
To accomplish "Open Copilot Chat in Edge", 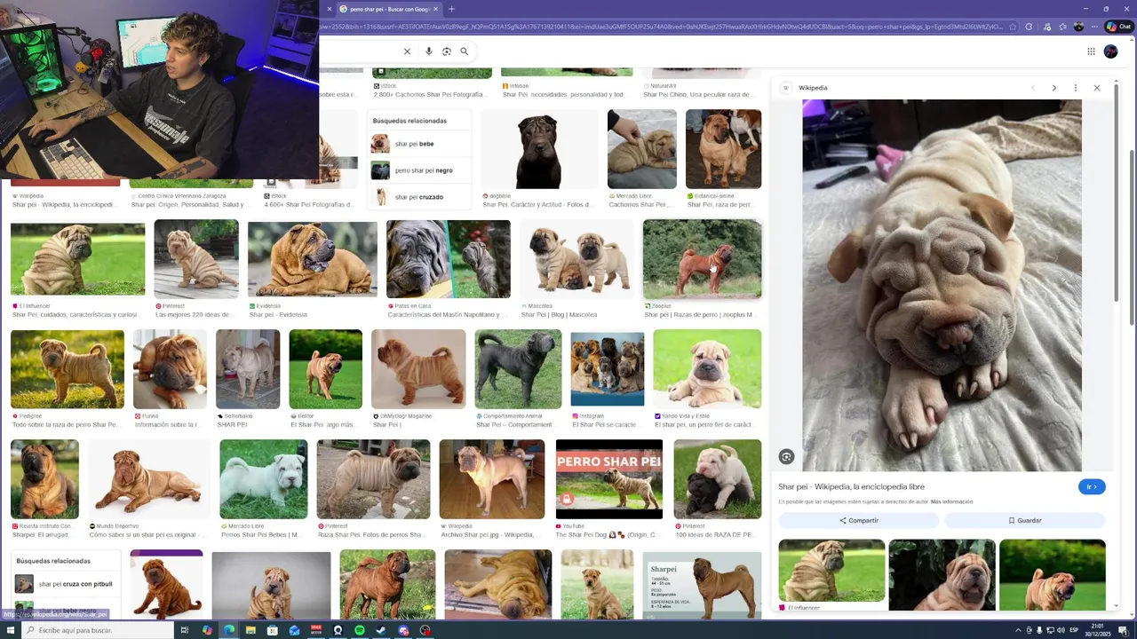I will point(1118,27).
